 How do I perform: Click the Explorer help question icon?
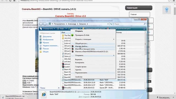(144, 29)
